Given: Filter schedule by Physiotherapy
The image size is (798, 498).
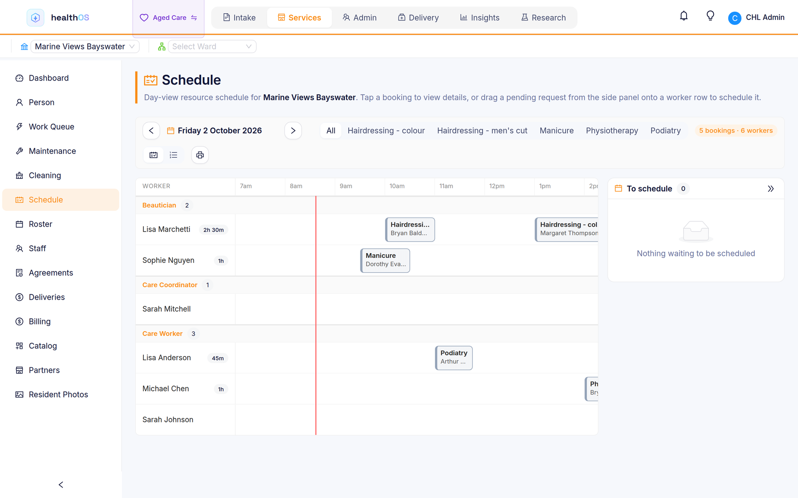Looking at the screenshot, I should 612,131.
